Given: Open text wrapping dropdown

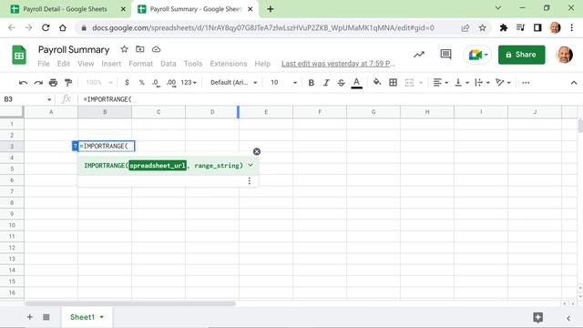Looking at the screenshot, I should [482, 83].
